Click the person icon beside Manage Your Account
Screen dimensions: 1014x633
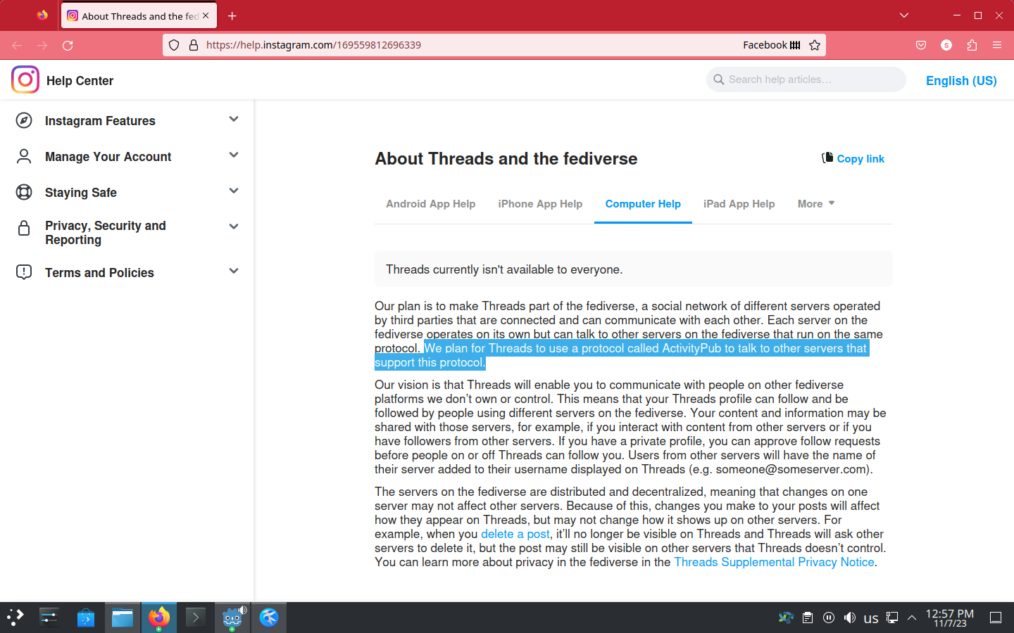tap(24, 156)
